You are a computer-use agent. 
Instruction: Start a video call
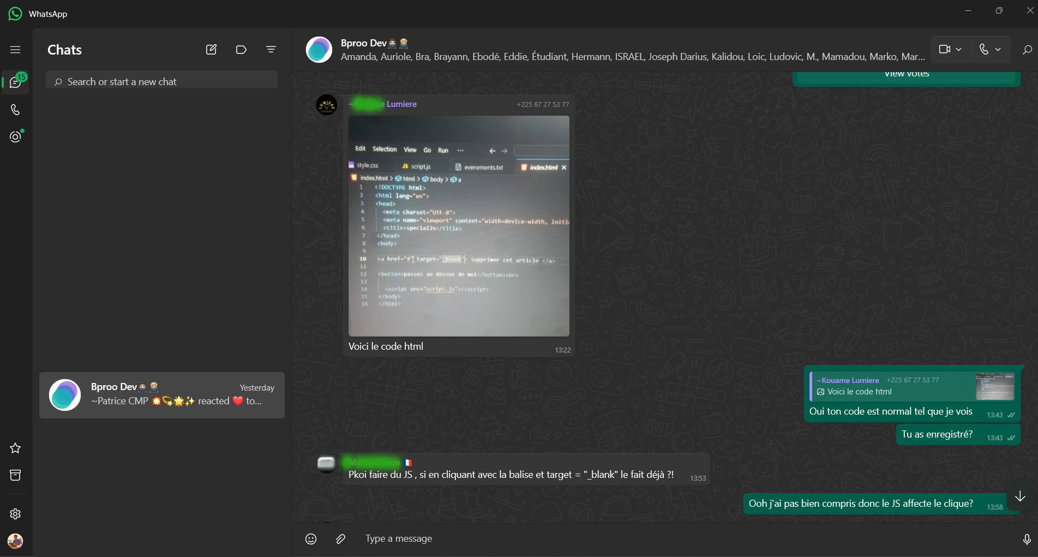coord(944,50)
